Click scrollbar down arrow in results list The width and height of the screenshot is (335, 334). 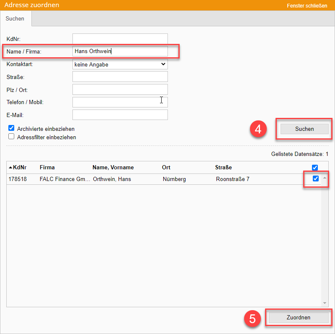point(325,303)
